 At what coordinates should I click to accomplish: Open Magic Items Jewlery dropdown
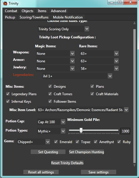55,69
